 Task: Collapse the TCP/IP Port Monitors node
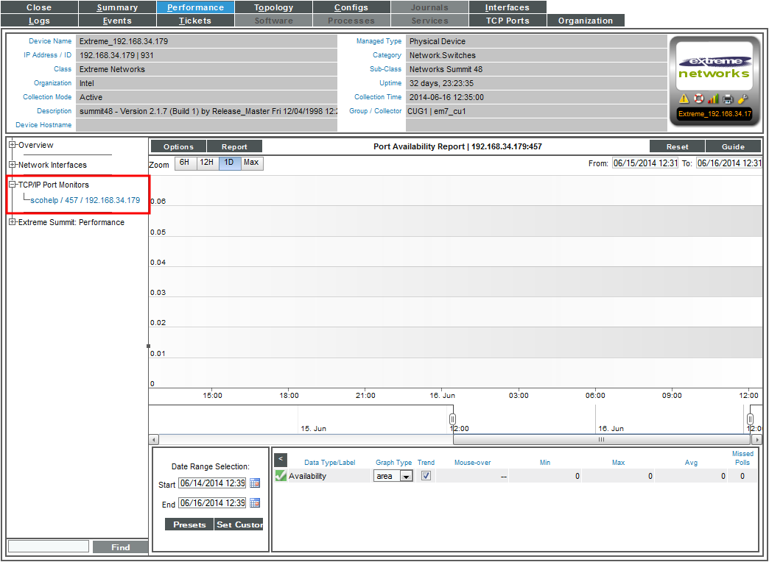click(x=13, y=185)
